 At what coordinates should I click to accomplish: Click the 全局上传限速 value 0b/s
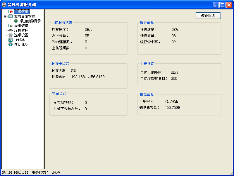[x=174, y=72]
